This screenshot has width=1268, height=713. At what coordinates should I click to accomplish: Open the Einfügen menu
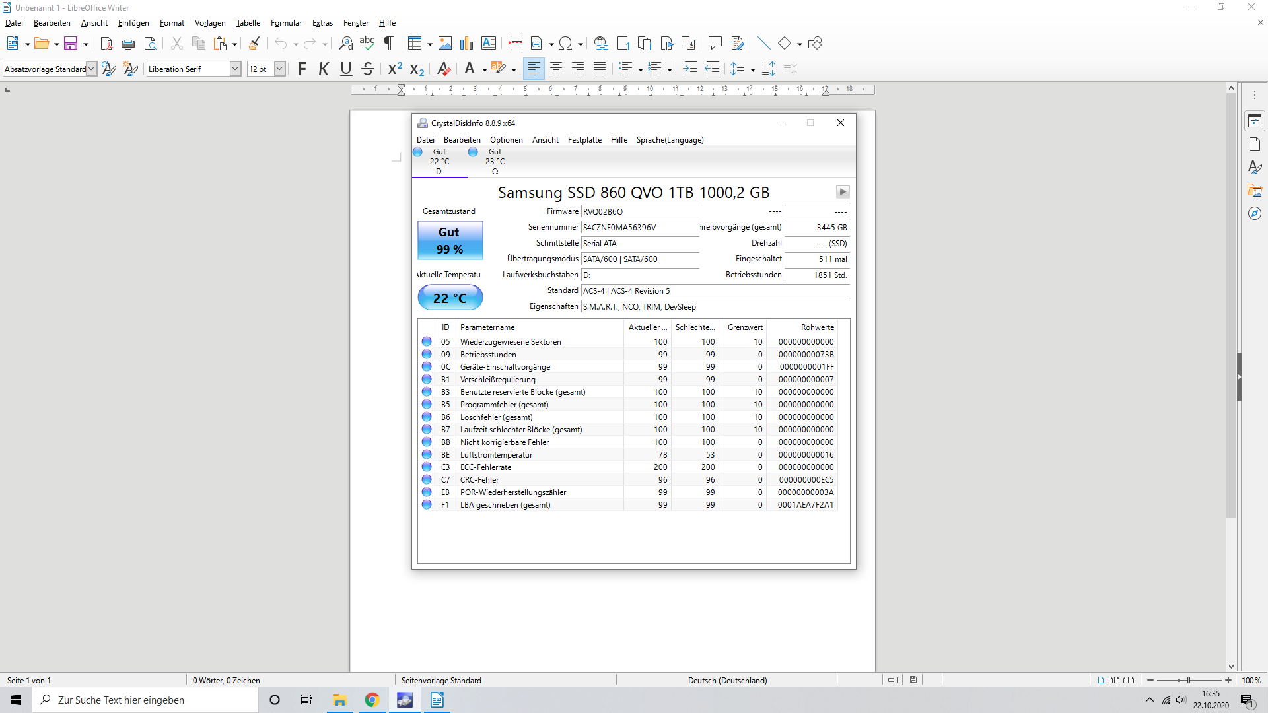click(133, 23)
